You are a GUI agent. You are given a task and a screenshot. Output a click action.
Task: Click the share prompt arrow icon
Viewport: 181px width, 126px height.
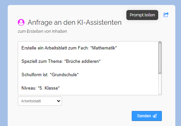click(166, 15)
